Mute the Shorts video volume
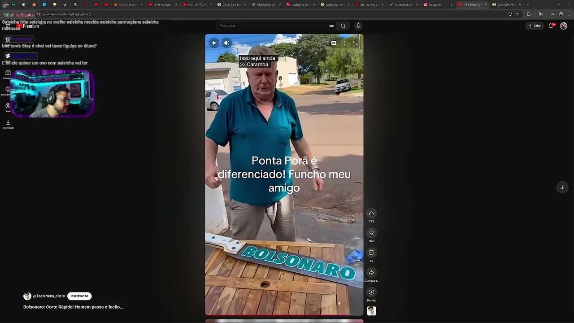 [x=226, y=43]
